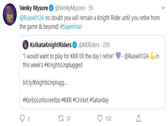This screenshot has height=126, width=168.
Task: Click the KolkataKnightRiders account name
Action: click(x=51, y=45)
